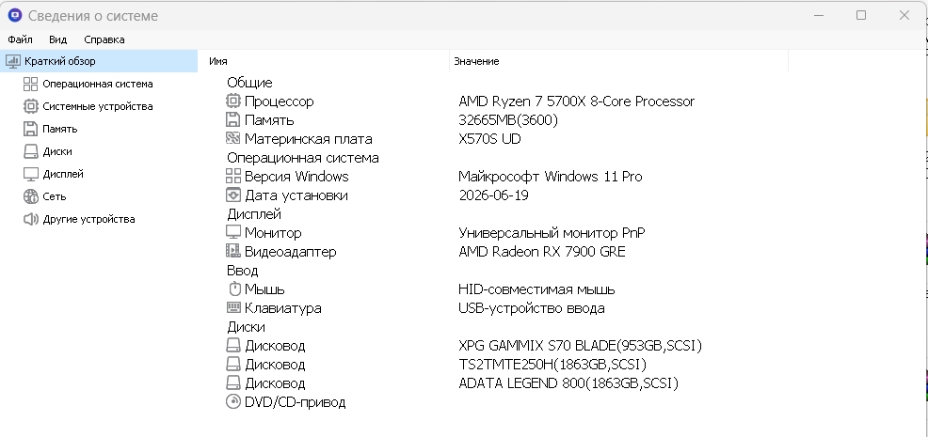Open the Вид menu
This screenshot has width=928, height=437.
coord(58,39)
